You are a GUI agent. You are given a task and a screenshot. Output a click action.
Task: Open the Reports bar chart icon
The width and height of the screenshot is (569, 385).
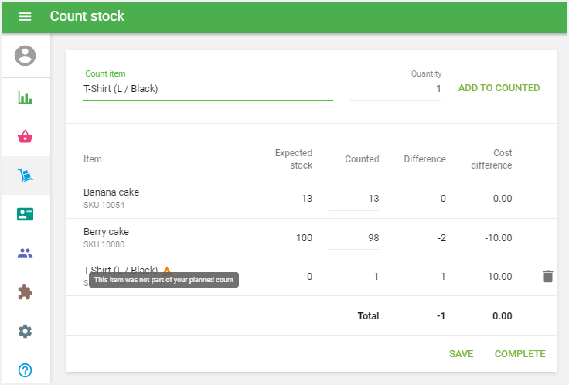tap(26, 98)
